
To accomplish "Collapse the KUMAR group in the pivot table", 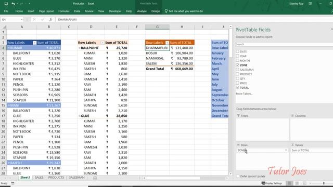I will tap(9, 48).
